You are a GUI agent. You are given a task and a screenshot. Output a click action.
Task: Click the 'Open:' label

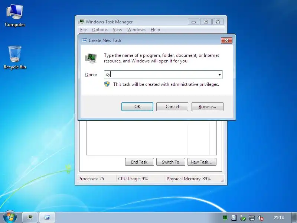pos(91,75)
